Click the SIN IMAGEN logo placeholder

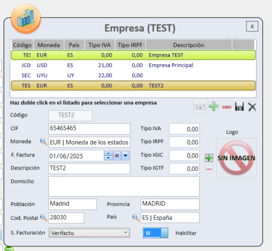(x=236, y=158)
